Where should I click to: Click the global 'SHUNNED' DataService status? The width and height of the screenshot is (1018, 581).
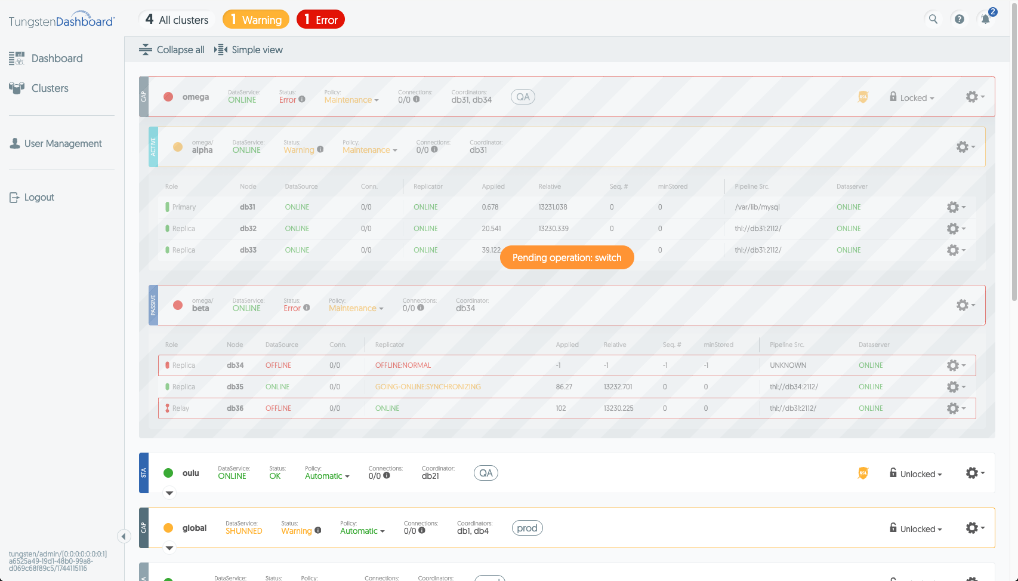pos(243,531)
